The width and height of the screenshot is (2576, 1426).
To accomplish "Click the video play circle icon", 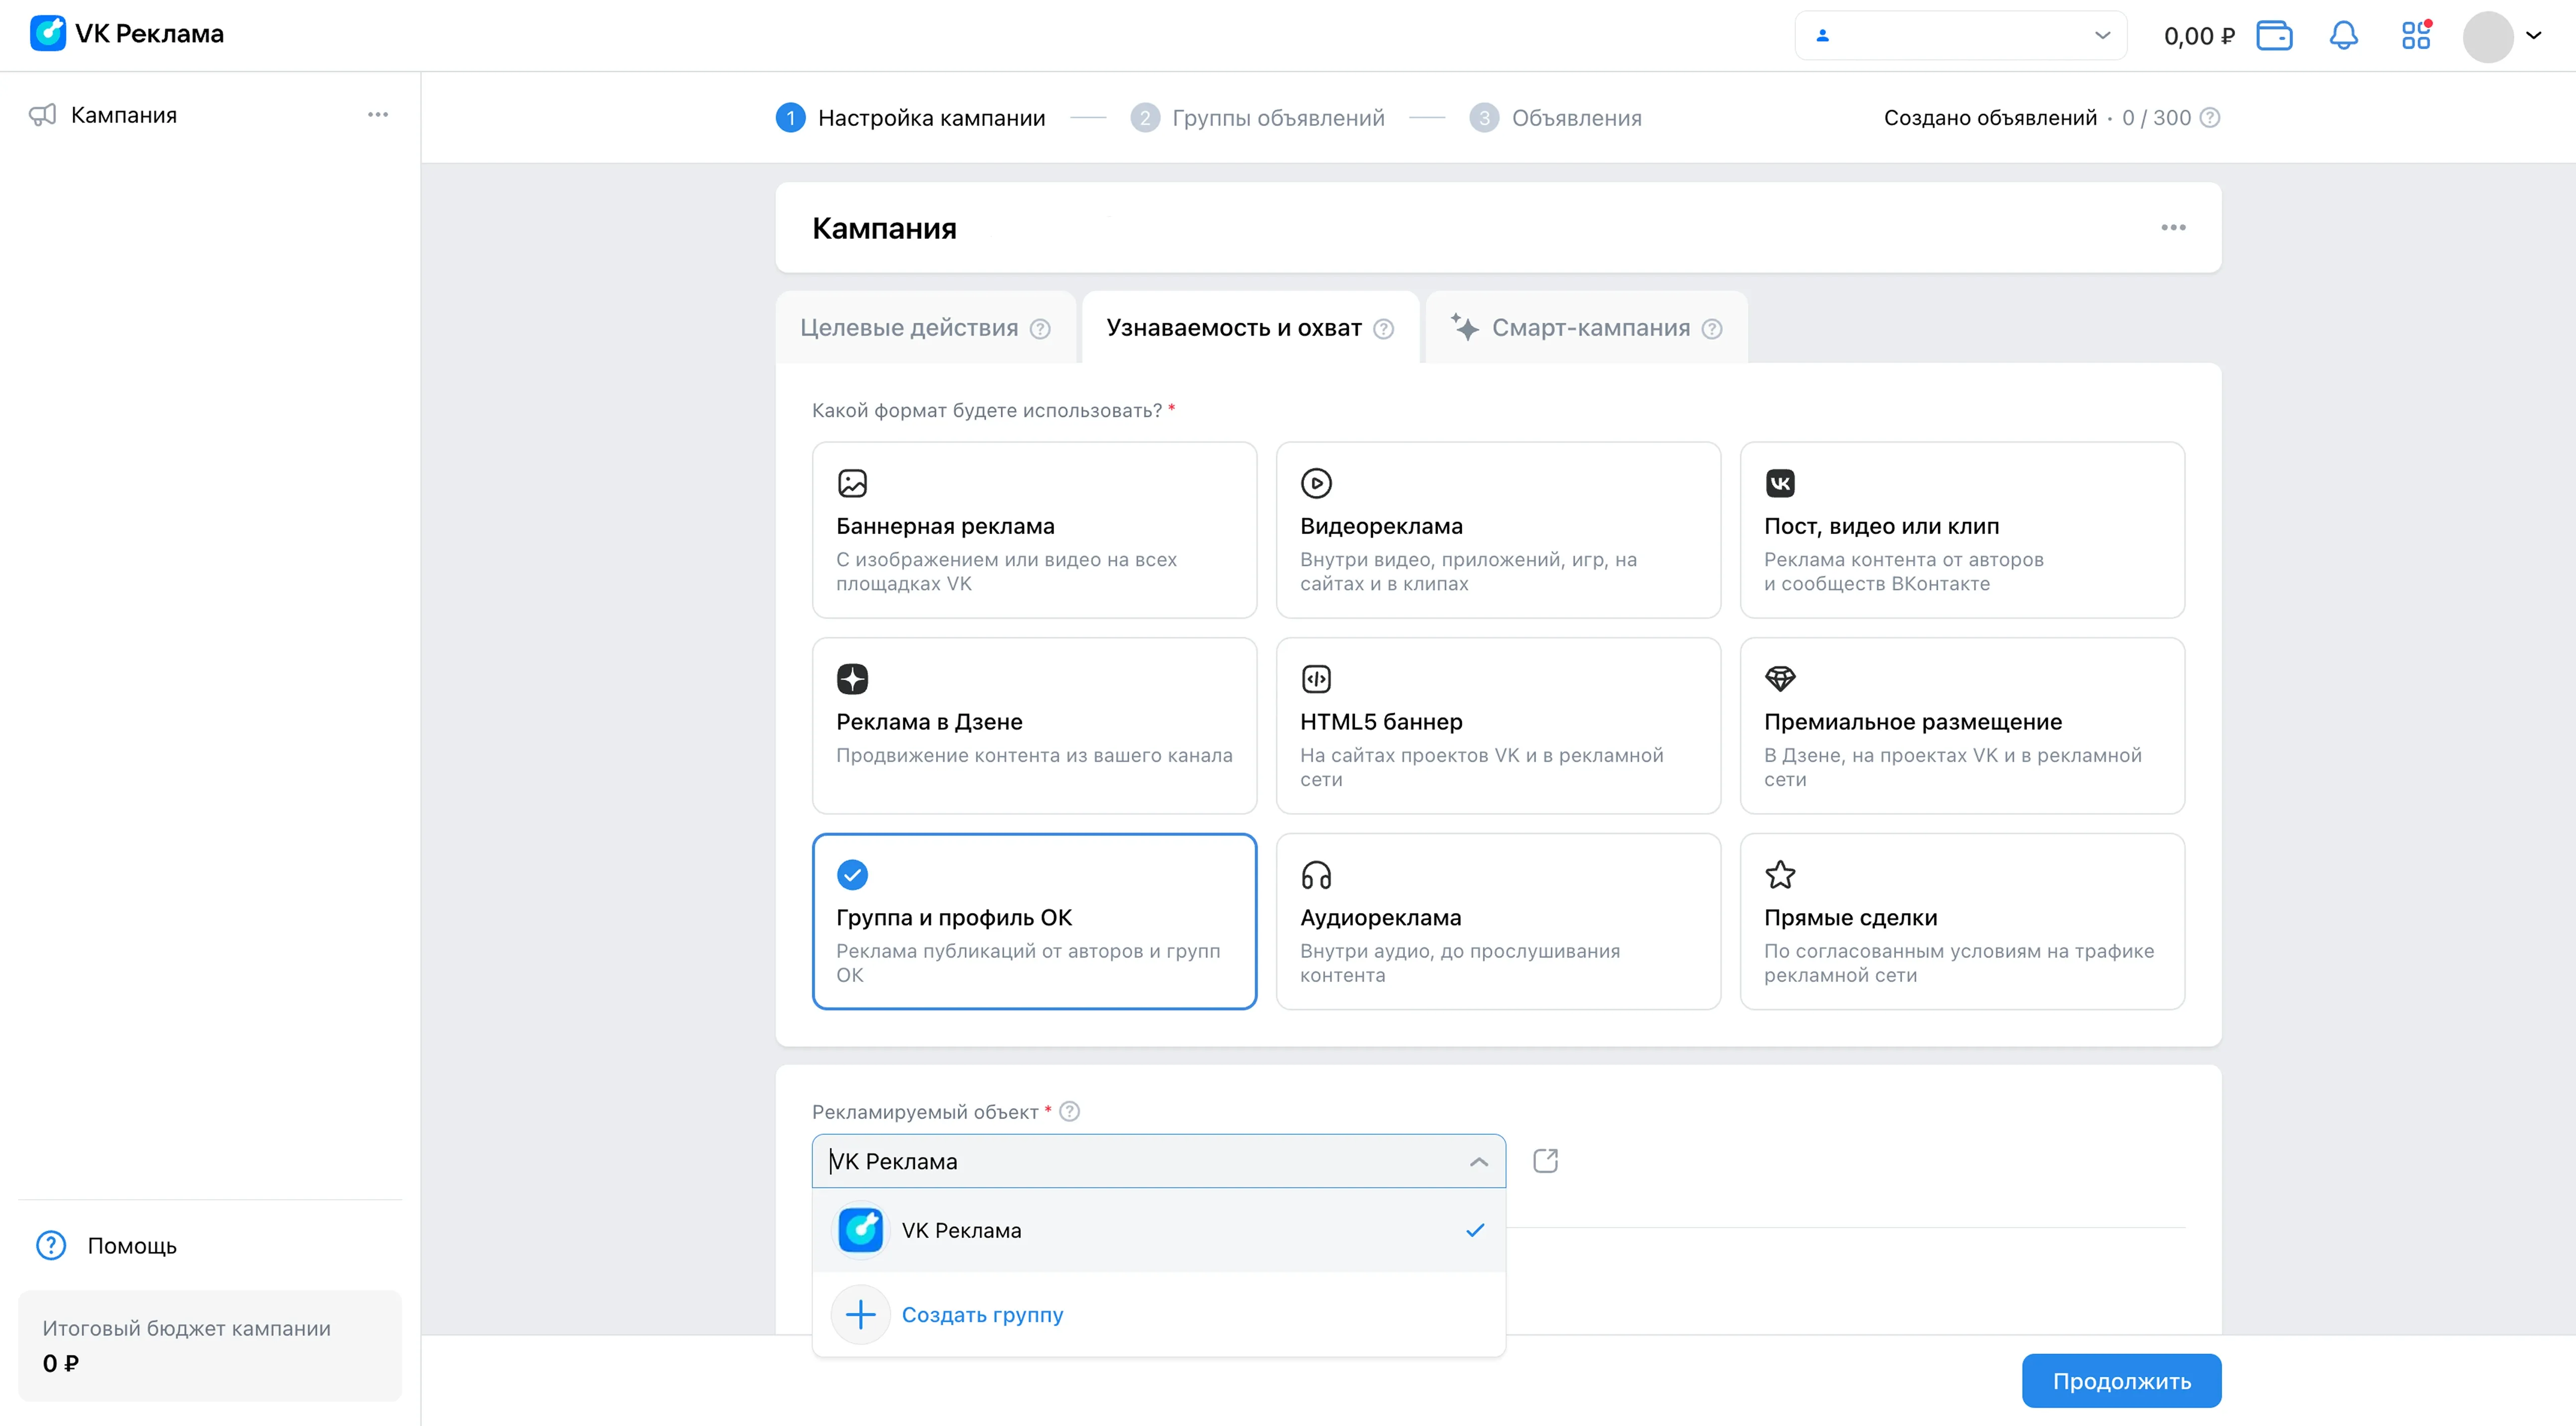I will (1316, 484).
